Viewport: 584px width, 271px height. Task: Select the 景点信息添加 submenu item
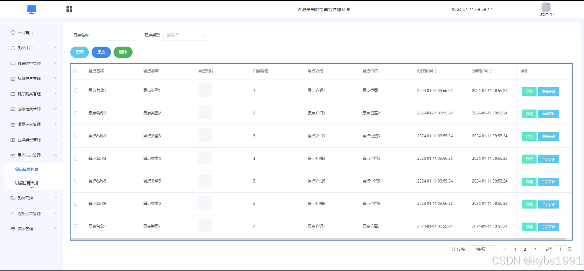click(x=26, y=183)
